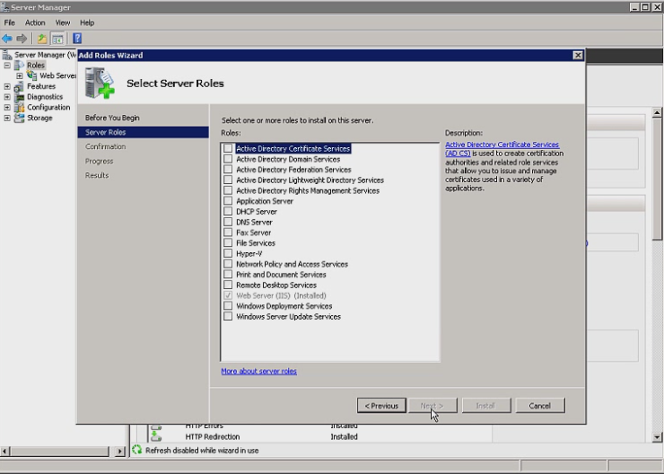Click right pane scrollbar down arrow
Screen dimensions: 664x474
pos(657,437)
